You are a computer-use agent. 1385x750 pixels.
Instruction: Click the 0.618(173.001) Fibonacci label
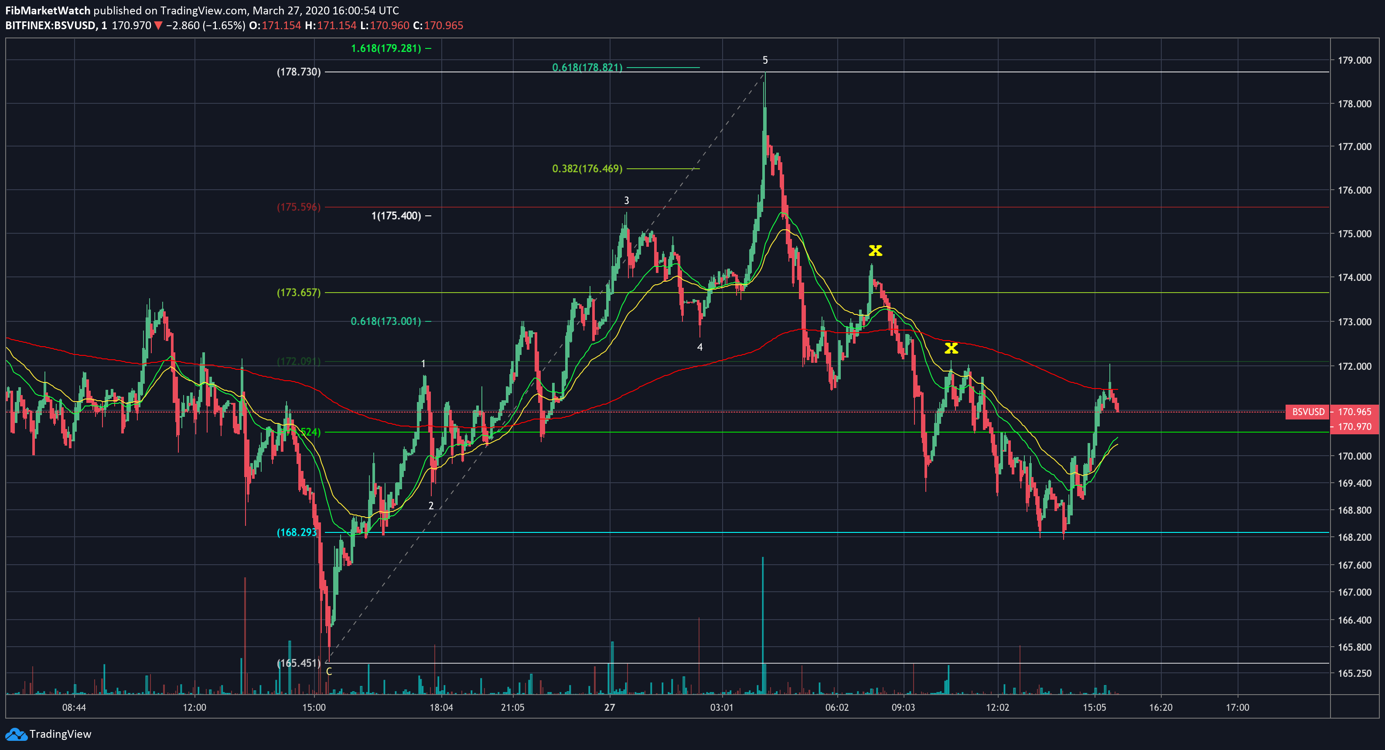386,321
